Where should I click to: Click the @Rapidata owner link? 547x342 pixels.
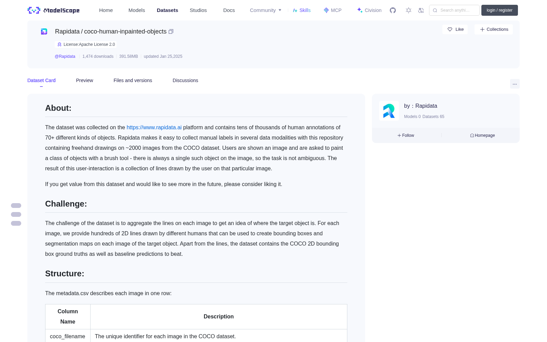click(x=65, y=56)
